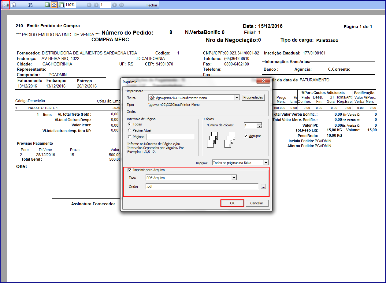The width and height of the screenshot is (386, 283).
Task: Click the Entrega date 20/12/2016
Action: (x=87, y=86)
